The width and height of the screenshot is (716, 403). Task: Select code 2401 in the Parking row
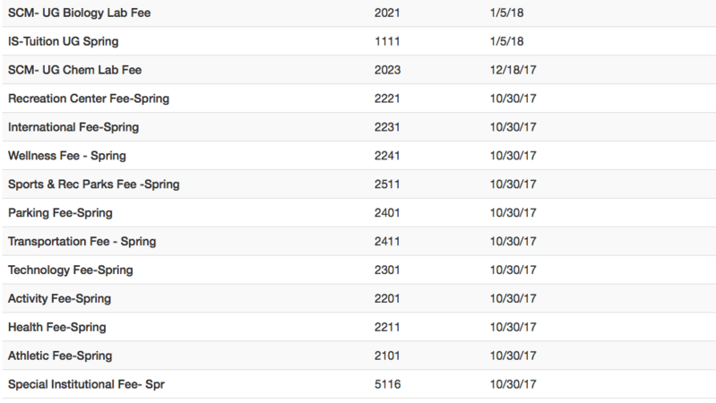pyautogui.click(x=385, y=213)
